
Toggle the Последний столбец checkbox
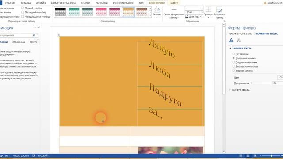23,12
